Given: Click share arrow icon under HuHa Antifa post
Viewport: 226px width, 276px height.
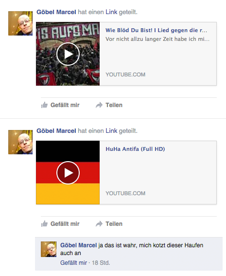Looking at the screenshot, I should point(99,224).
